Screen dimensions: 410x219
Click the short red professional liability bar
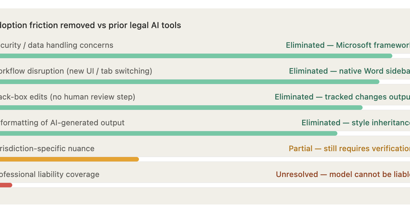tap(6, 185)
